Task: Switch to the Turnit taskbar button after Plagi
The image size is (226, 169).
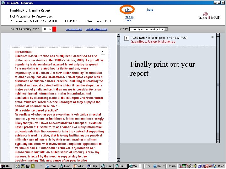Action: [107, 166]
